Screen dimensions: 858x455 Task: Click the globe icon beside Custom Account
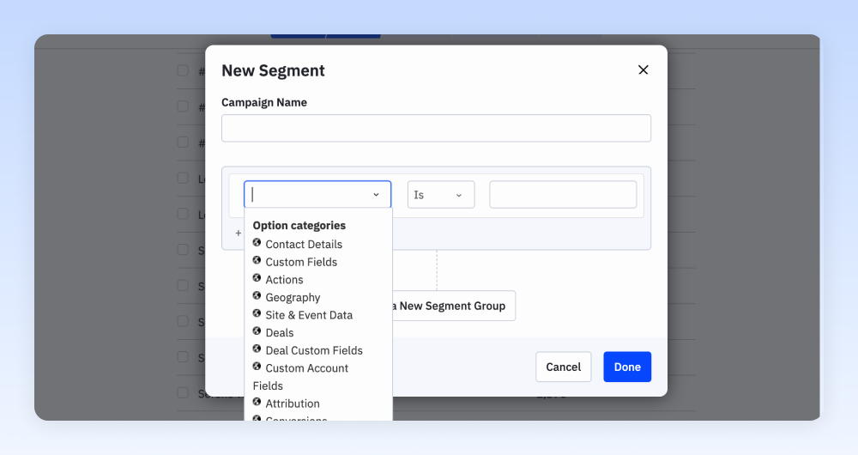tap(257, 367)
